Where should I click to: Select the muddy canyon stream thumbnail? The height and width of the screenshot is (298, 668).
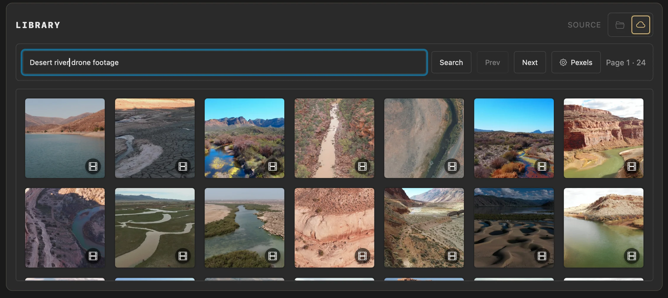pos(334,138)
